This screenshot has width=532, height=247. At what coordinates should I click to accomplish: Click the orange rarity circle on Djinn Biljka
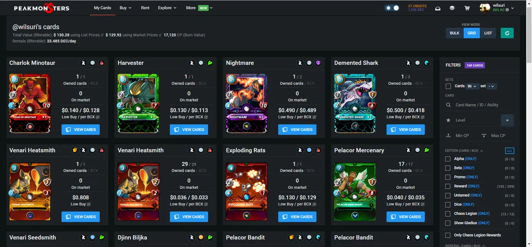201,237
